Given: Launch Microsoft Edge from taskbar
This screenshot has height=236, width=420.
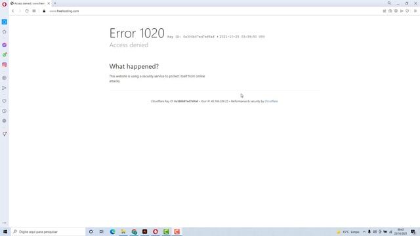Looking at the screenshot, I should pos(112,231).
